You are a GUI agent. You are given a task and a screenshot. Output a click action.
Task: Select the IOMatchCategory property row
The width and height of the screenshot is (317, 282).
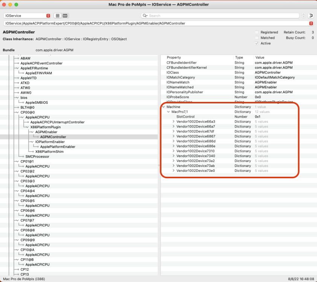point(239,77)
